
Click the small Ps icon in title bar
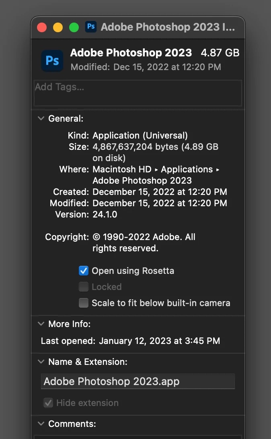coord(91,27)
